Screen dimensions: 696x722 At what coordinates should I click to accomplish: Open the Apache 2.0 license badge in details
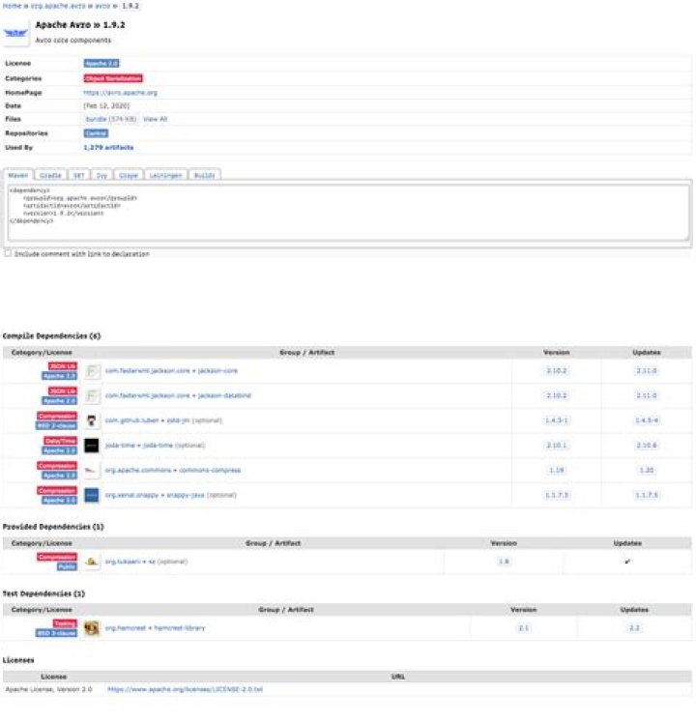pyautogui.click(x=101, y=64)
